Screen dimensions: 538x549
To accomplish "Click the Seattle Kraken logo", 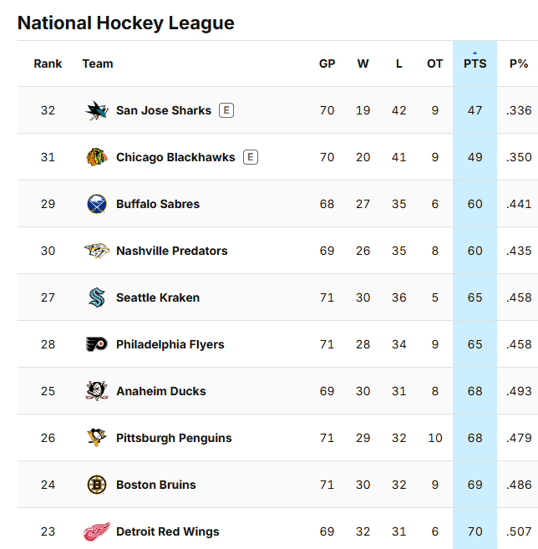I will [x=97, y=297].
